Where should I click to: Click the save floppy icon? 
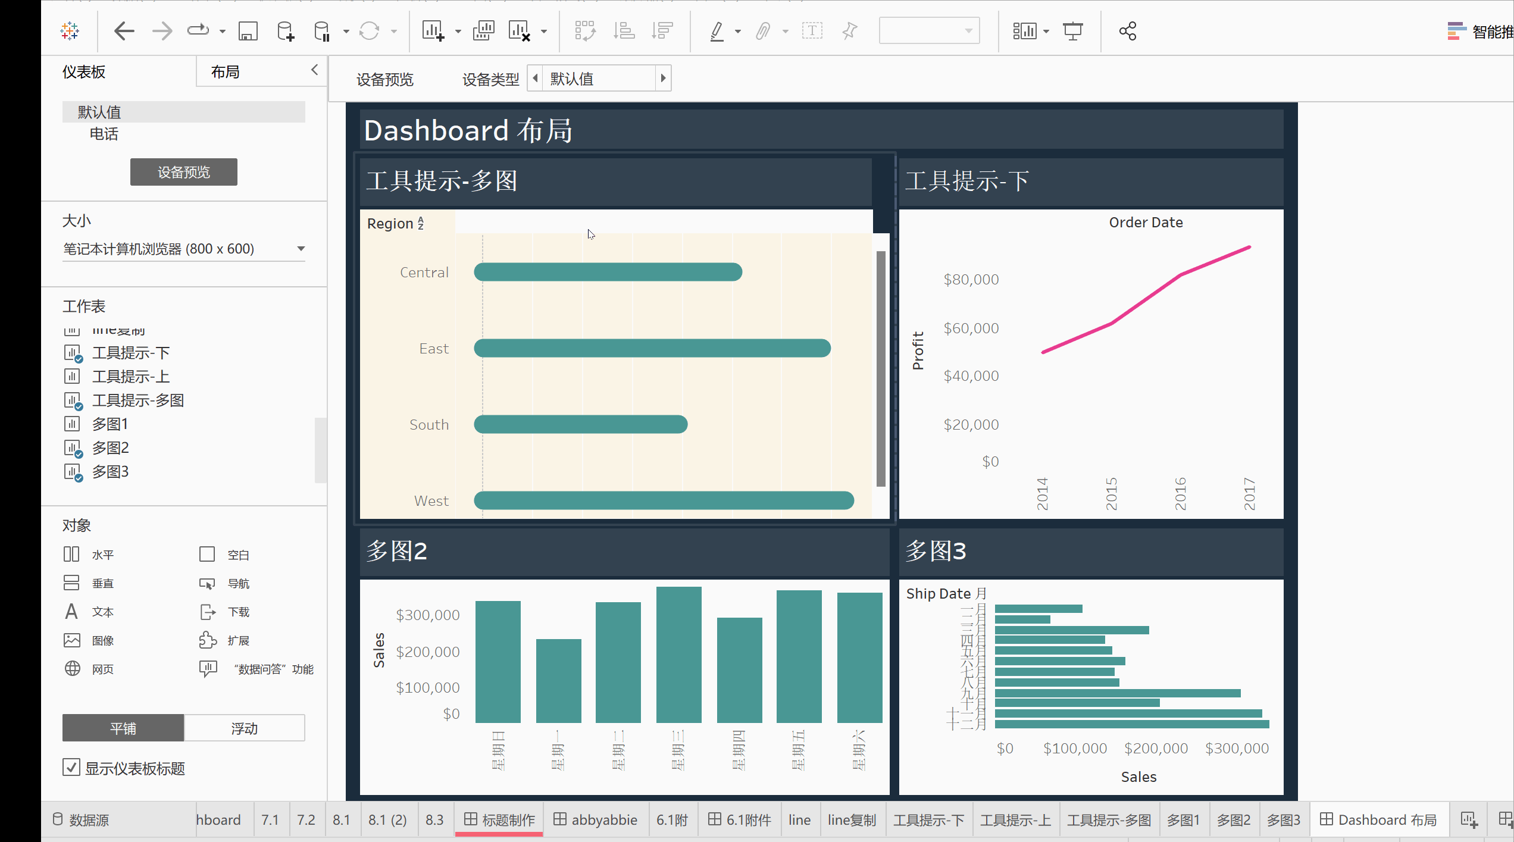pyautogui.click(x=248, y=31)
